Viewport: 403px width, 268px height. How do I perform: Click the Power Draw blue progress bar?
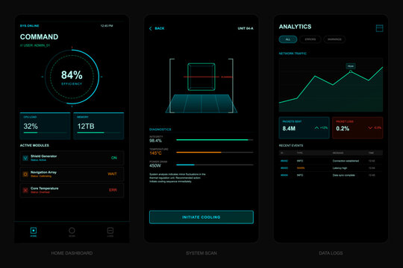(x=215, y=165)
